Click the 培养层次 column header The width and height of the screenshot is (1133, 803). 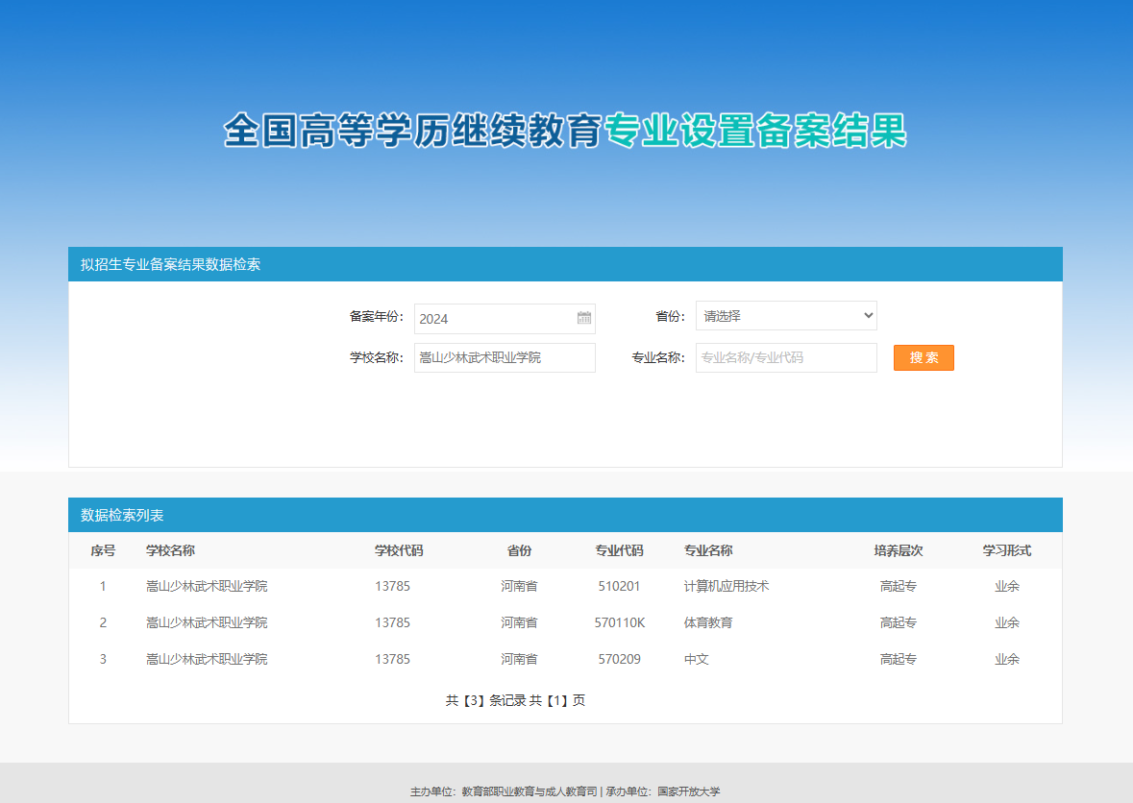pos(898,550)
